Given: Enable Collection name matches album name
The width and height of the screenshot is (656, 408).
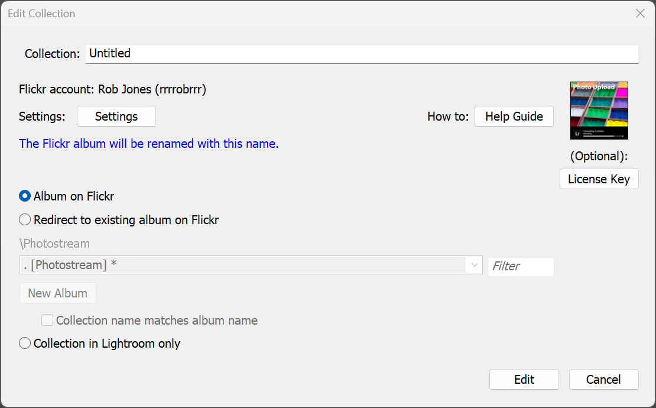Looking at the screenshot, I should click(x=47, y=320).
